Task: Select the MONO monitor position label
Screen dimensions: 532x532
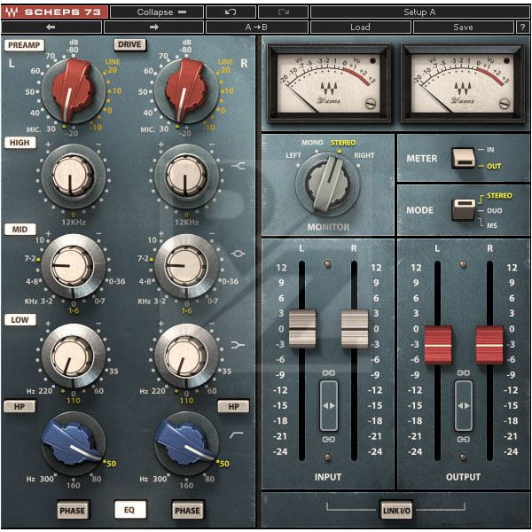Action: coord(312,143)
